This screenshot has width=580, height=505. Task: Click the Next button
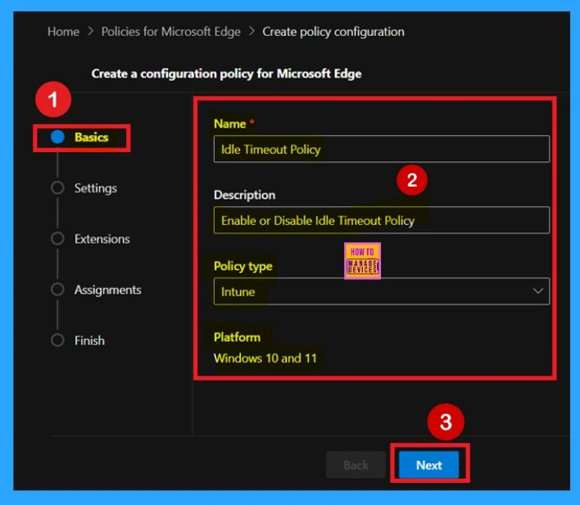coord(428,465)
